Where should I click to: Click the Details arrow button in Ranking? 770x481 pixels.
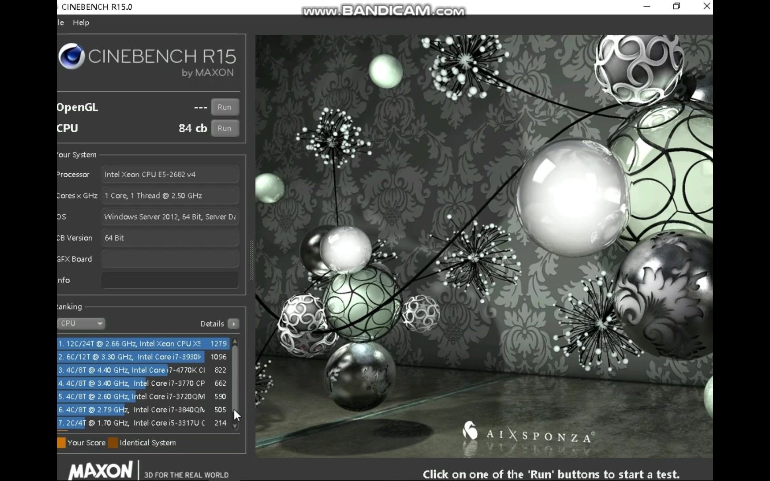click(233, 324)
